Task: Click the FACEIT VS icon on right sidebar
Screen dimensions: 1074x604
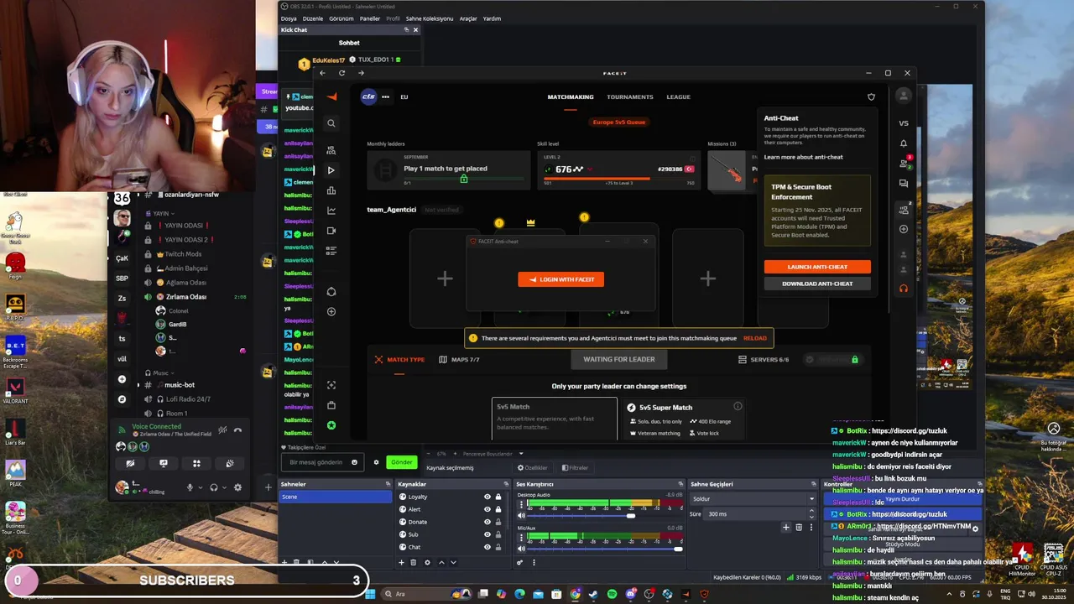Action: tap(904, 123)
